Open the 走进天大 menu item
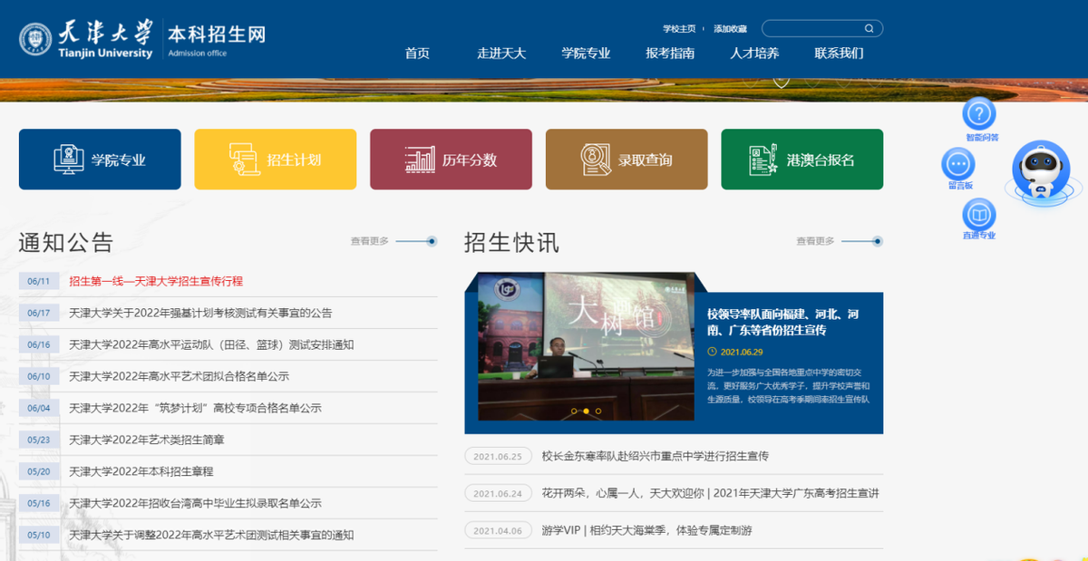The width and height of the screenshot is (1088, 561). (501, 53)
